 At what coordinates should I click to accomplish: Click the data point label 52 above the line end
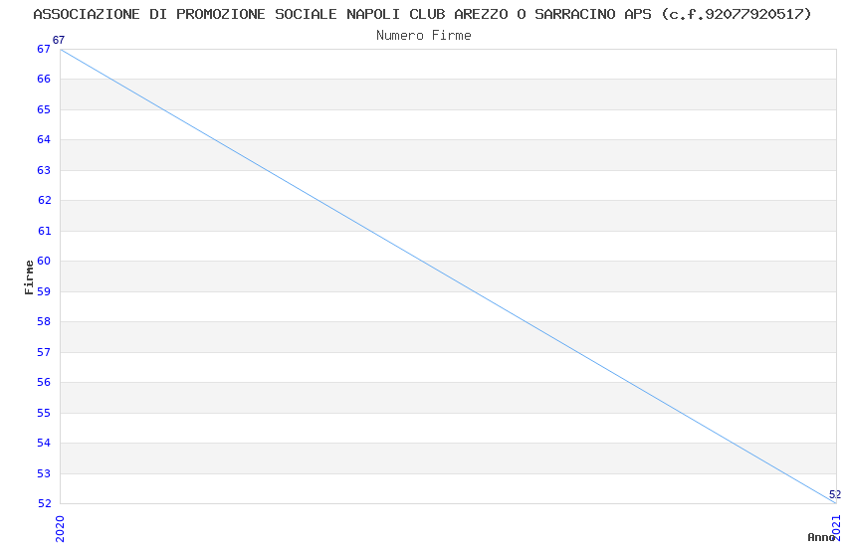835,494
